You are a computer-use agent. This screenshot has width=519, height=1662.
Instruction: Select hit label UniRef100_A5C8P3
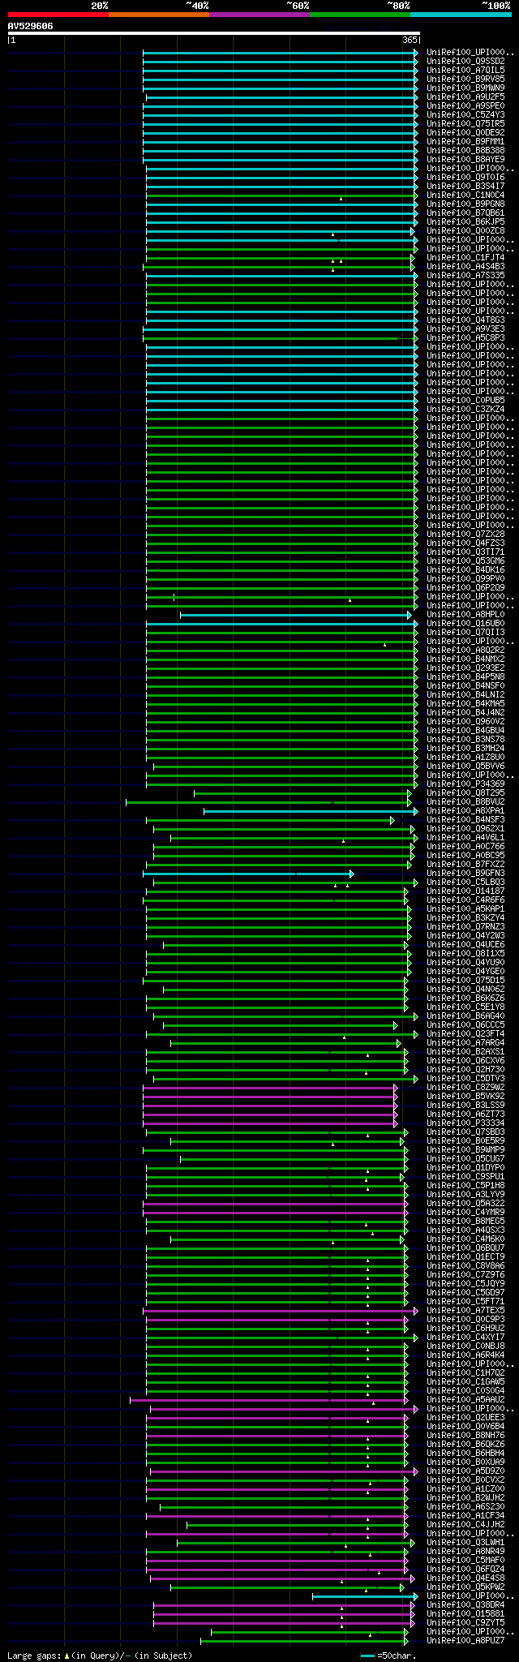tap(465, 337)
